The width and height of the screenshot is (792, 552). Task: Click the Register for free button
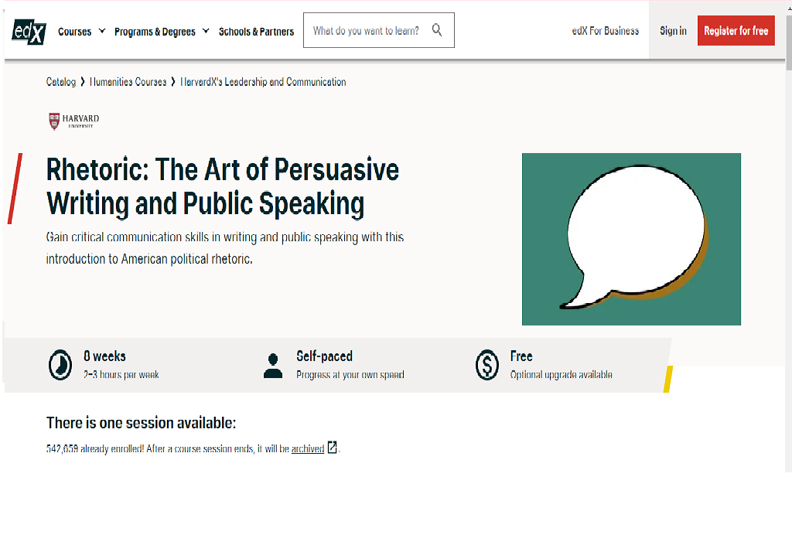[x=736, y=31]
